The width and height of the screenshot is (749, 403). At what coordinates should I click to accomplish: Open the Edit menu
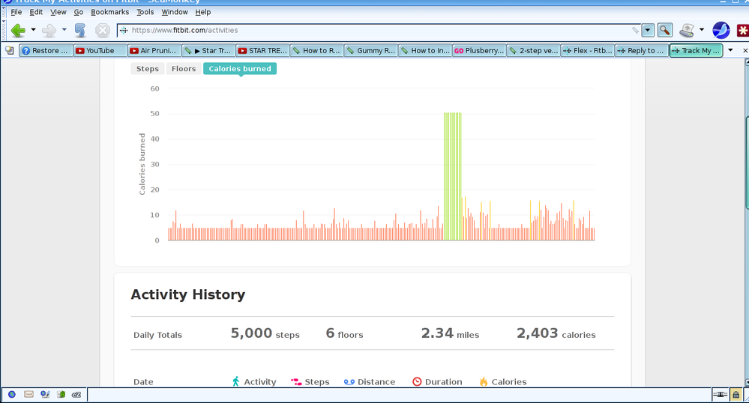pyautogui.click(x=36, y=12)
